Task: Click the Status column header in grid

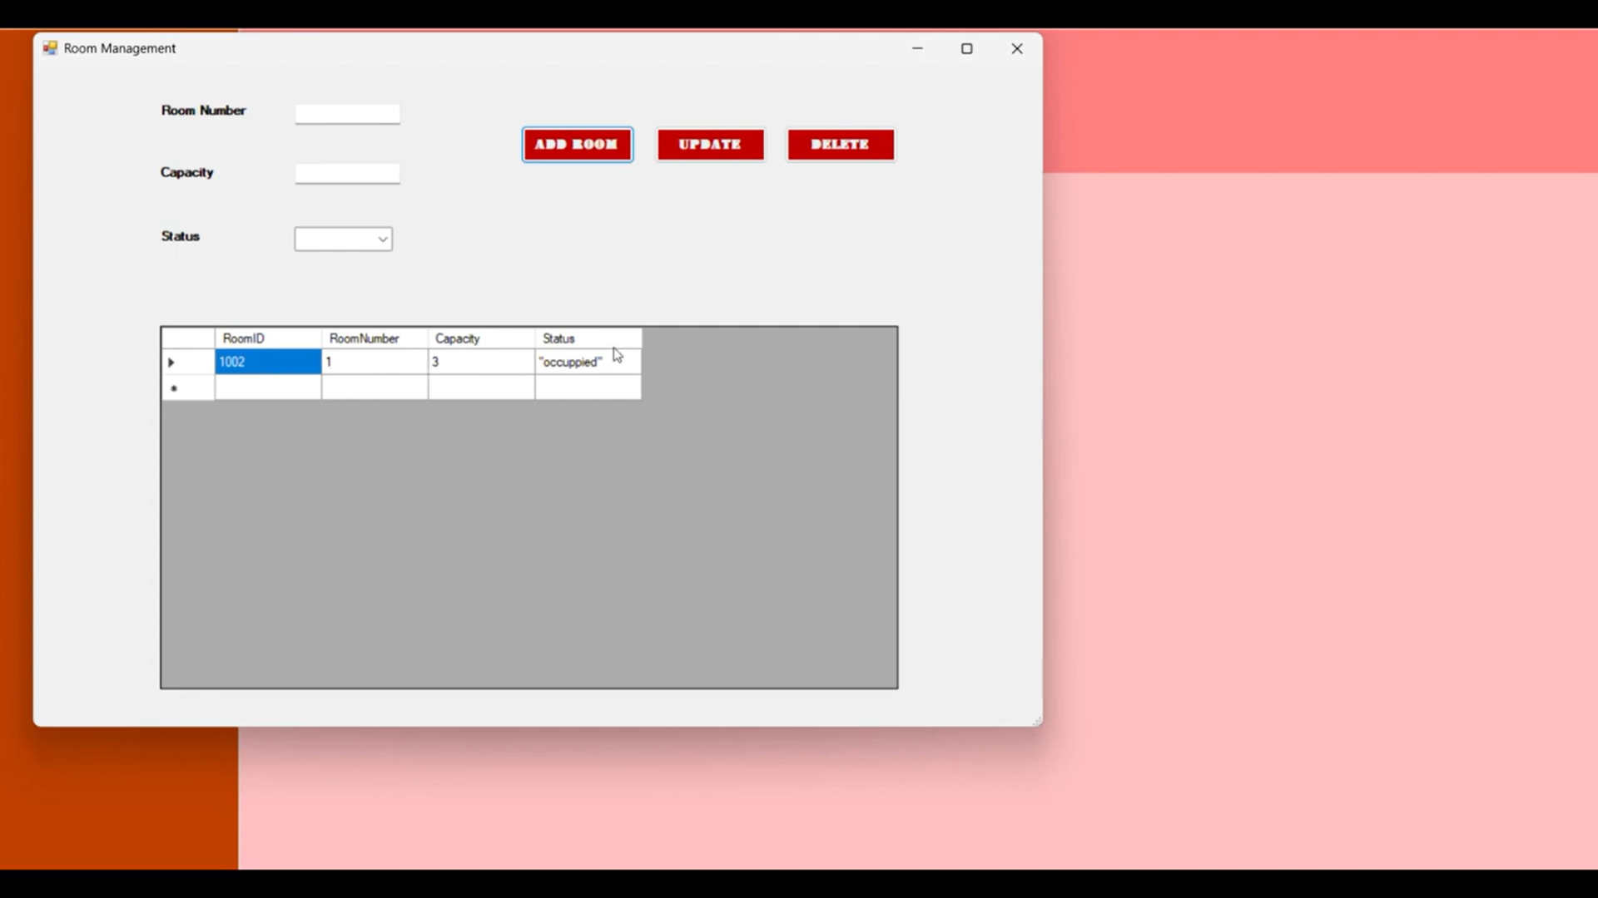Action: pos(587,338)
